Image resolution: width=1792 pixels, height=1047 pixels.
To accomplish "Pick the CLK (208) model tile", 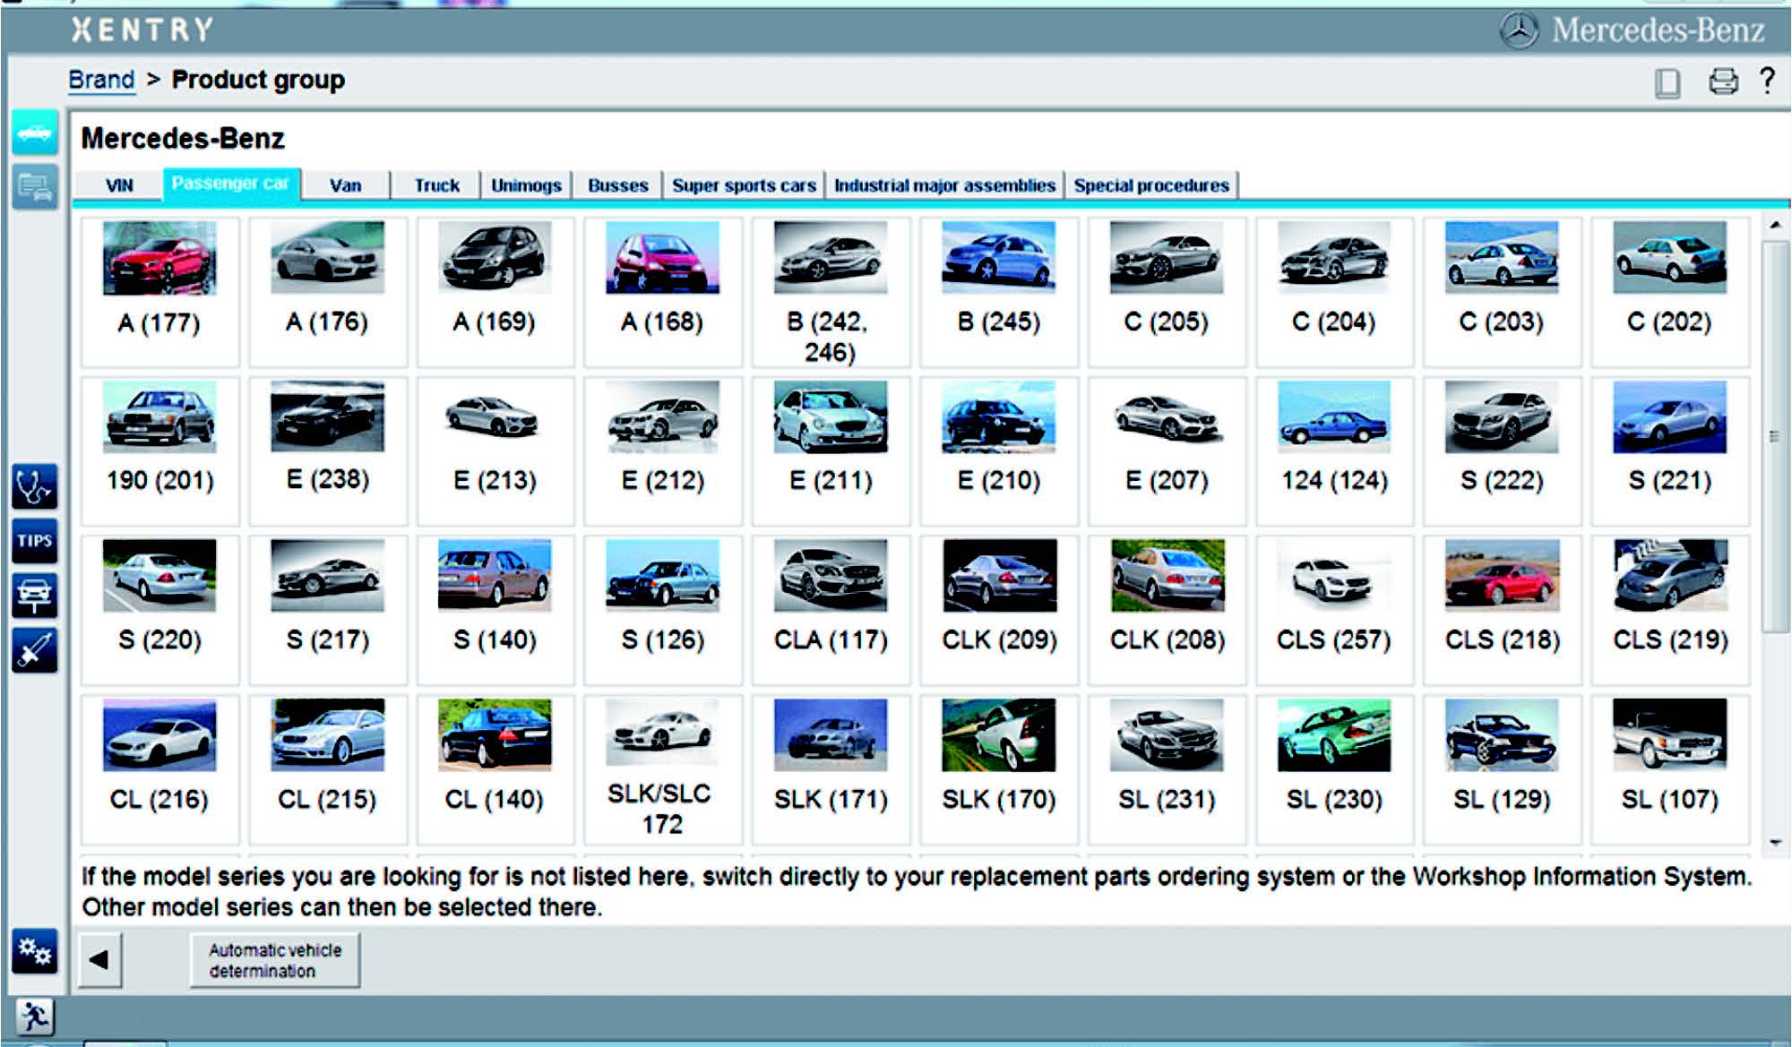I will click(1167, 611).
